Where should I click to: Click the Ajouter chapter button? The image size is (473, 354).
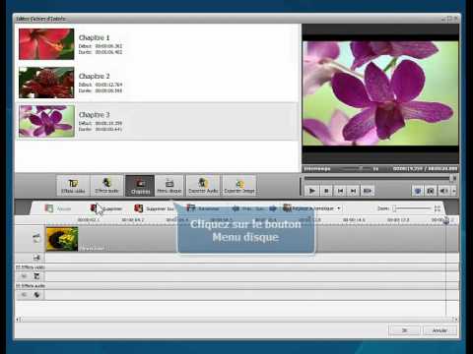coord(58,208)
